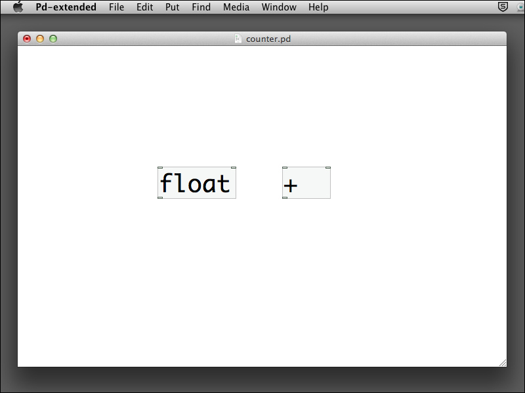Click the shield status icon in menu bar
Viewport: 525px width, 393px height.
(503, 7)
